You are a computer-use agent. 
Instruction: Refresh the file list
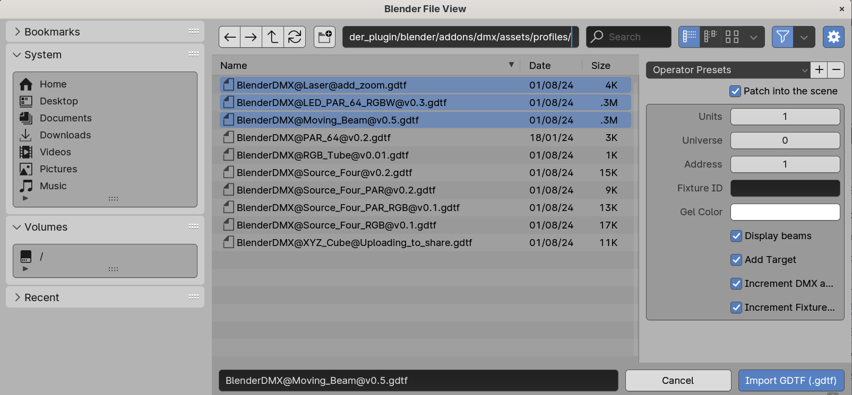(x=295, y=37)
